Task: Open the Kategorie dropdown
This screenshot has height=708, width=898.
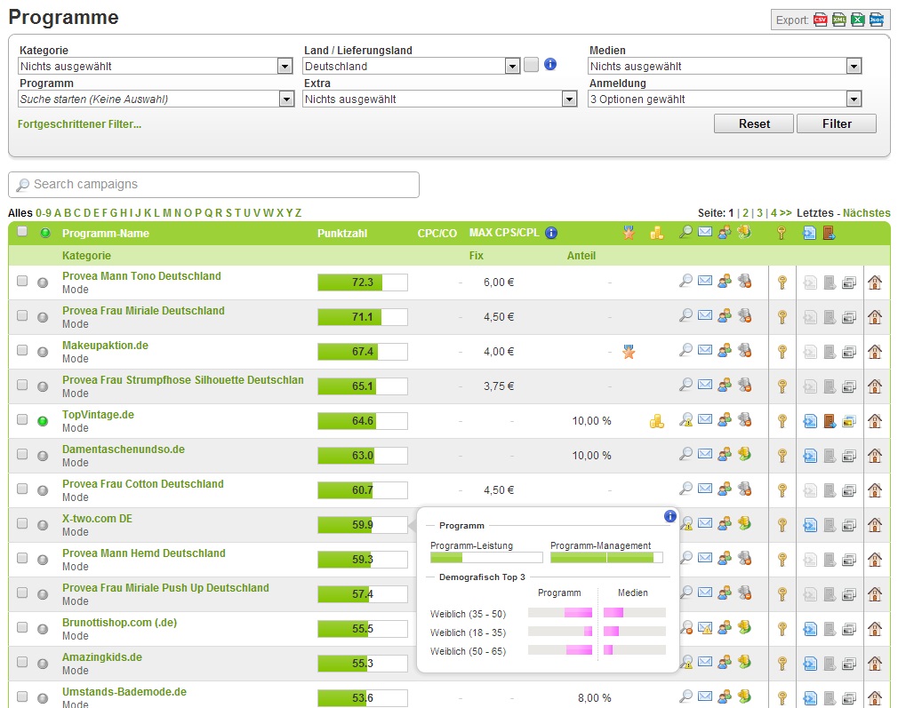Action: click(x=156, y=67)
